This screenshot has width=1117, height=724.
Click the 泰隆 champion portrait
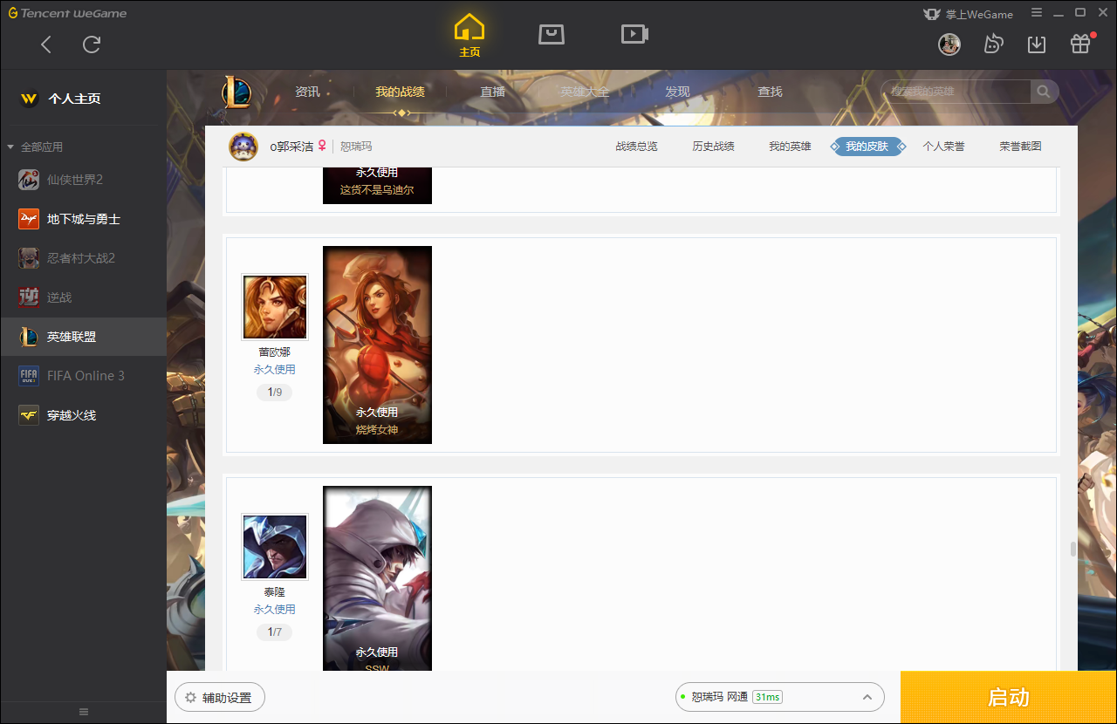coord(275,547)
